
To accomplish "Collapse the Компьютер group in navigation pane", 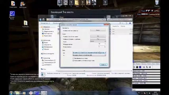I will pos(45,58).
